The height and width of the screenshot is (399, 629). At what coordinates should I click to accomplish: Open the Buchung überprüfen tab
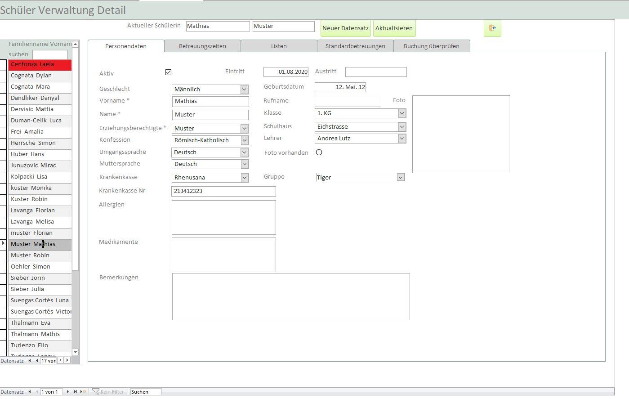431,46
